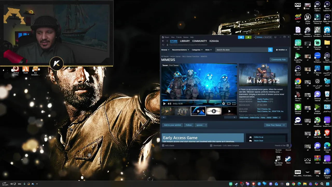Open Friends & Chat panel
The width and height of the screenshot is (332, 187).
click(x=281, y=145)
